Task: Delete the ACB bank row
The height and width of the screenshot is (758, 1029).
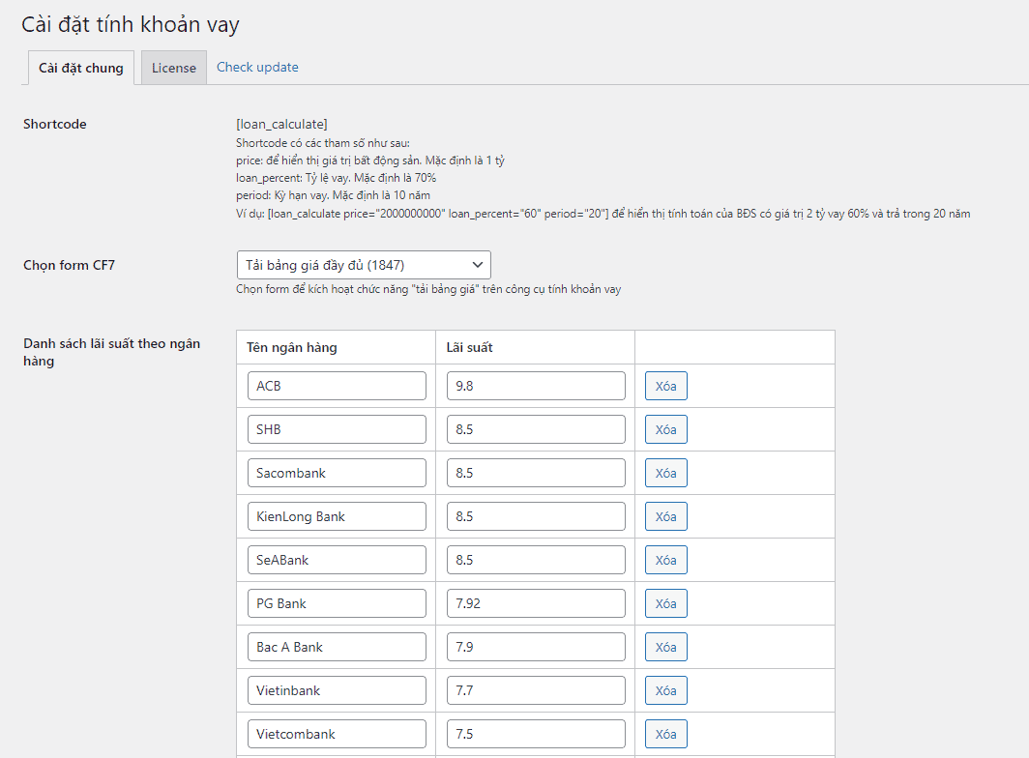Action: click(665, 386)
